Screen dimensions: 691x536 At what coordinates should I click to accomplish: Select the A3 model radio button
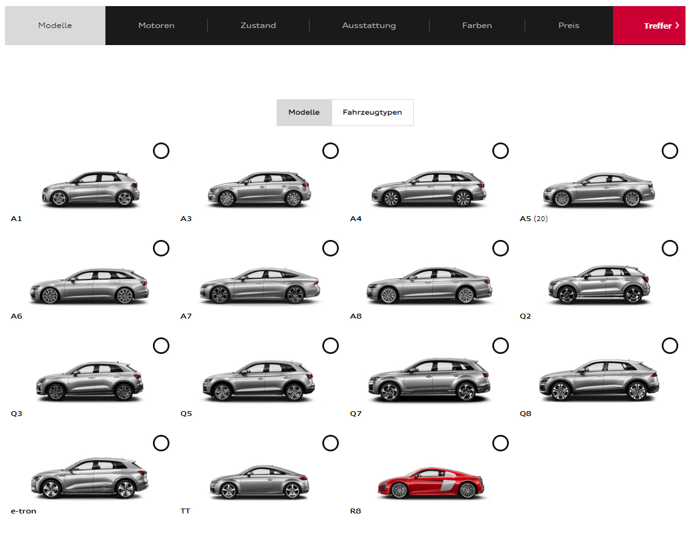[330, 150]
